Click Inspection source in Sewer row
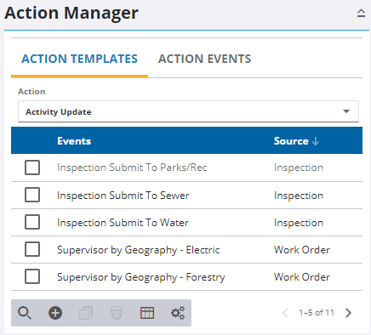 pyautogui.click(x=299, y=196)
